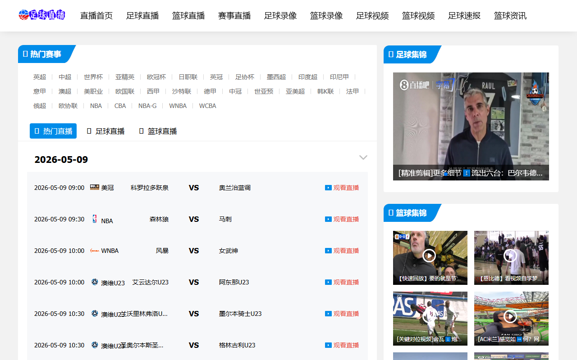
Task: Select the 沙特联 league filter
Action: pos(182,91)
